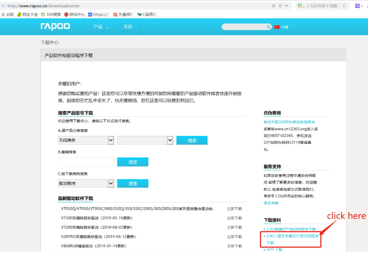The image size is (368, 253).
Task: Click the compatibility mode icon in address bar
Action: point(280,6)
